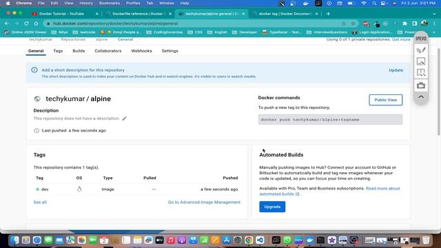Screen dimensions: 441x248
Task: Open WhatsApp from the Dock
Action: [x=287, y=240]
